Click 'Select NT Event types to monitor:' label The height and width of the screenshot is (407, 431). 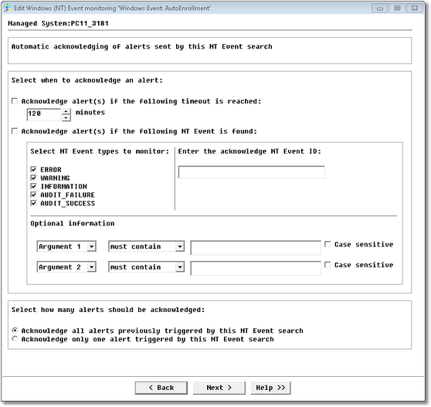tap(100, 151)
